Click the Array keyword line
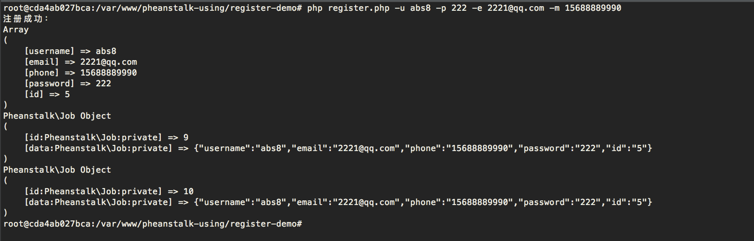 coord(15,30)
